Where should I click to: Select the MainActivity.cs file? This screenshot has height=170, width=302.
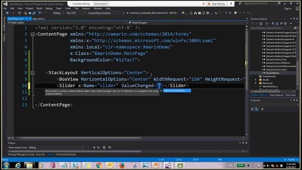point(270,86)
